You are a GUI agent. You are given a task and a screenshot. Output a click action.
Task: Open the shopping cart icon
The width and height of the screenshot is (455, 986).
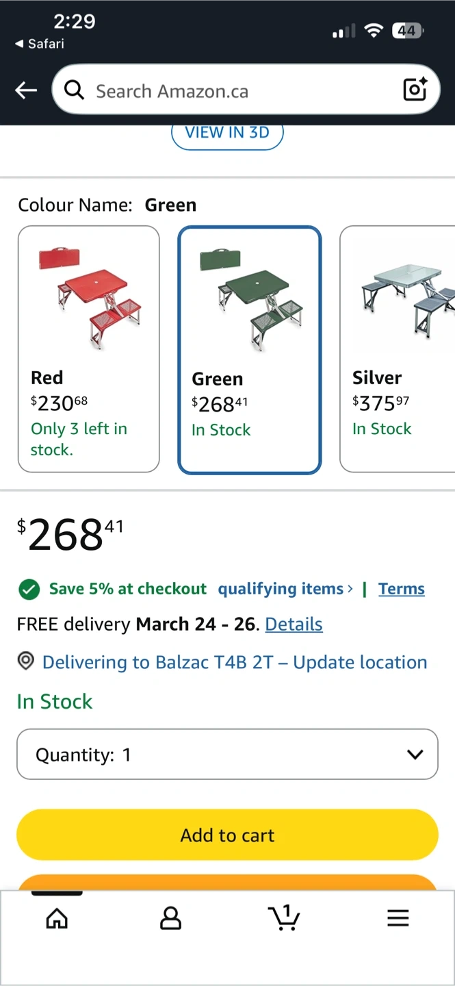coord(284,918)
